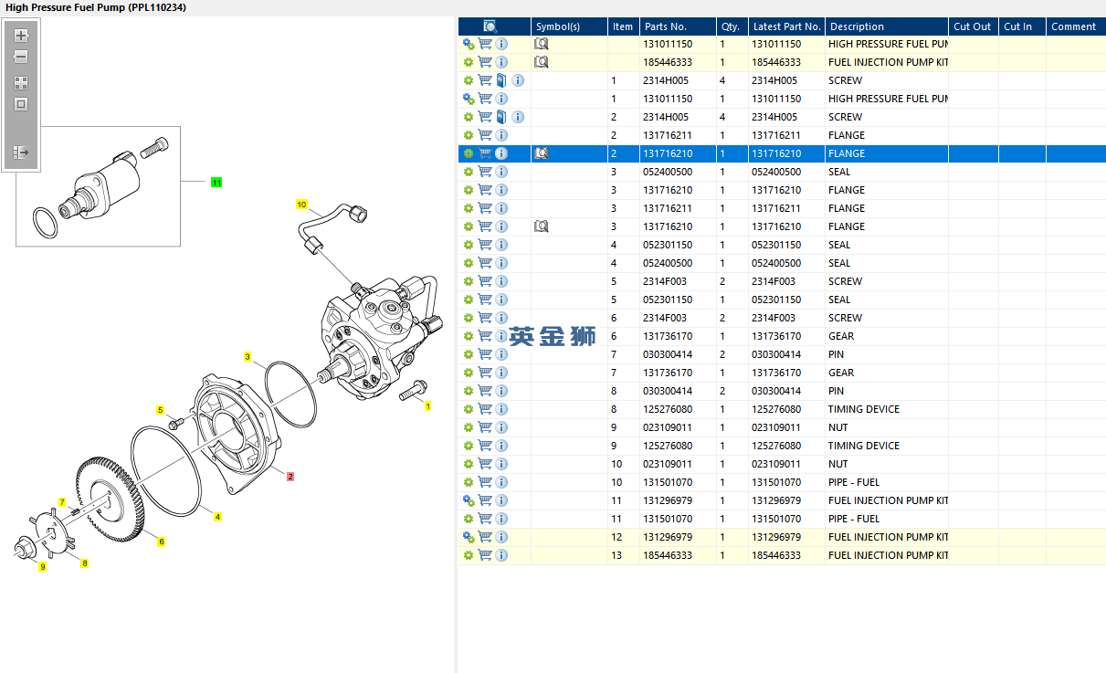Sort by Parts No. column header

tap(665, 26)
